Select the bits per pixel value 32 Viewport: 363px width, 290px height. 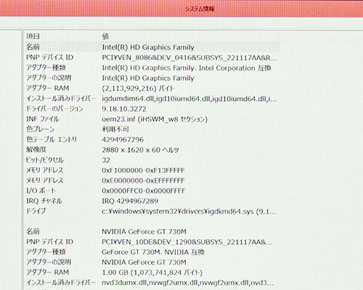(106, 160)
